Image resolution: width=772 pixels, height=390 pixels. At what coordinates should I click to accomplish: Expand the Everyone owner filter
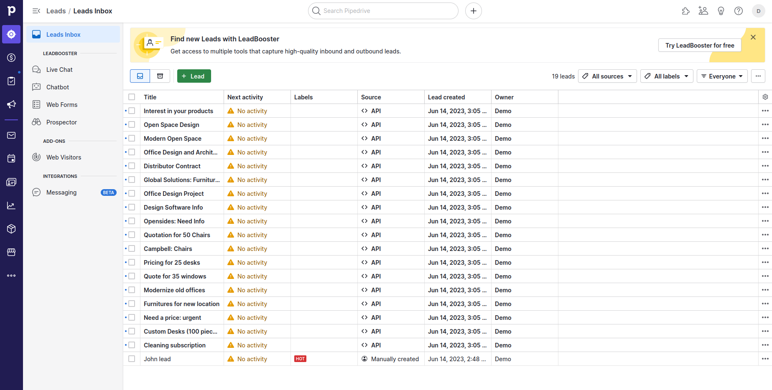click(x=722, y=76)
